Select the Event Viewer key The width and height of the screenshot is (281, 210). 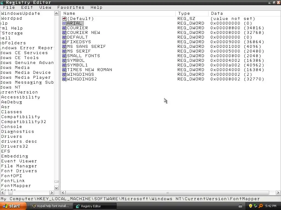tap(19, 161)
